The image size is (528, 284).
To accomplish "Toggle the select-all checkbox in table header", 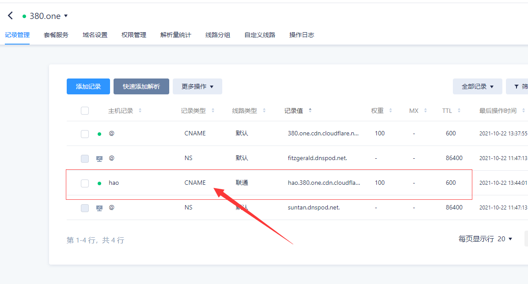I will tap(85, 111).
